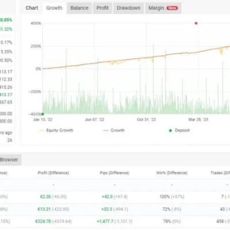Click the 400% y-axis label
The image size is (230, 230).
[36, 24]
